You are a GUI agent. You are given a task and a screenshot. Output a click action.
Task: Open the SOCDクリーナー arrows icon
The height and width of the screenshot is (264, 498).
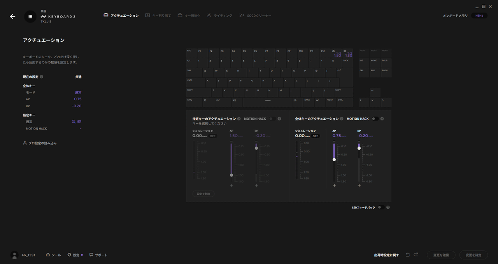coord(242,15)
